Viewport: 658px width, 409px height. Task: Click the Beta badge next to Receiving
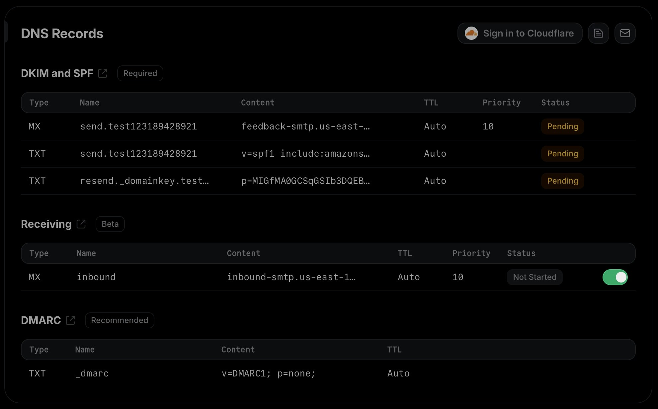pos(110,224)
